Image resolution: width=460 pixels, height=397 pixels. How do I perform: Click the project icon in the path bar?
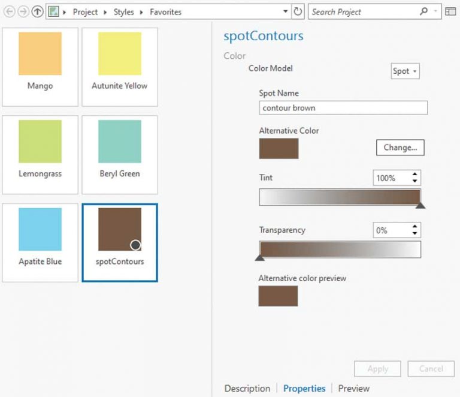pos(53,12)
